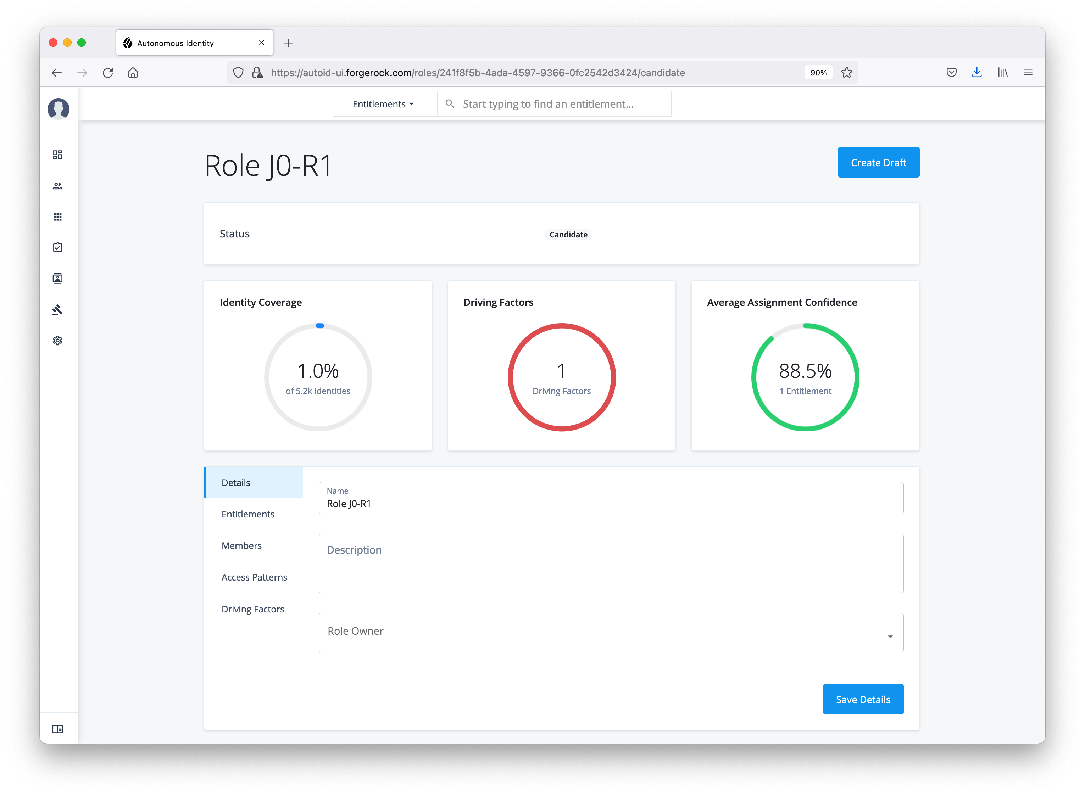This screenshot has height=796, width=1085.
Task: Click the identities people icon
Action: click(57, 186)
